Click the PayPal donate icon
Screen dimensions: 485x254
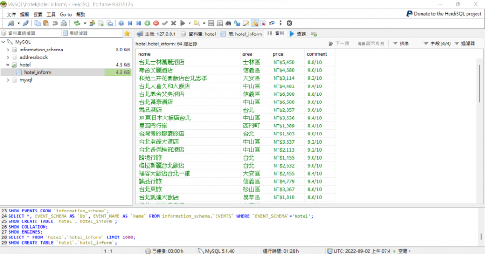pyautogui.click(x=409, y=14)
